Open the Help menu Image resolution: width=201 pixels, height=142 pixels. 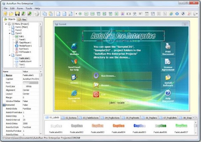(x=37, y=8)
